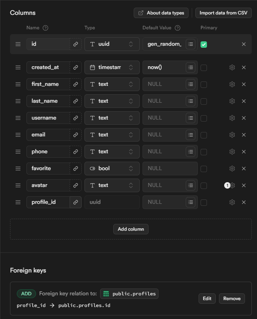
Task: Edit the created_at column name field
Action: (48, 67)
